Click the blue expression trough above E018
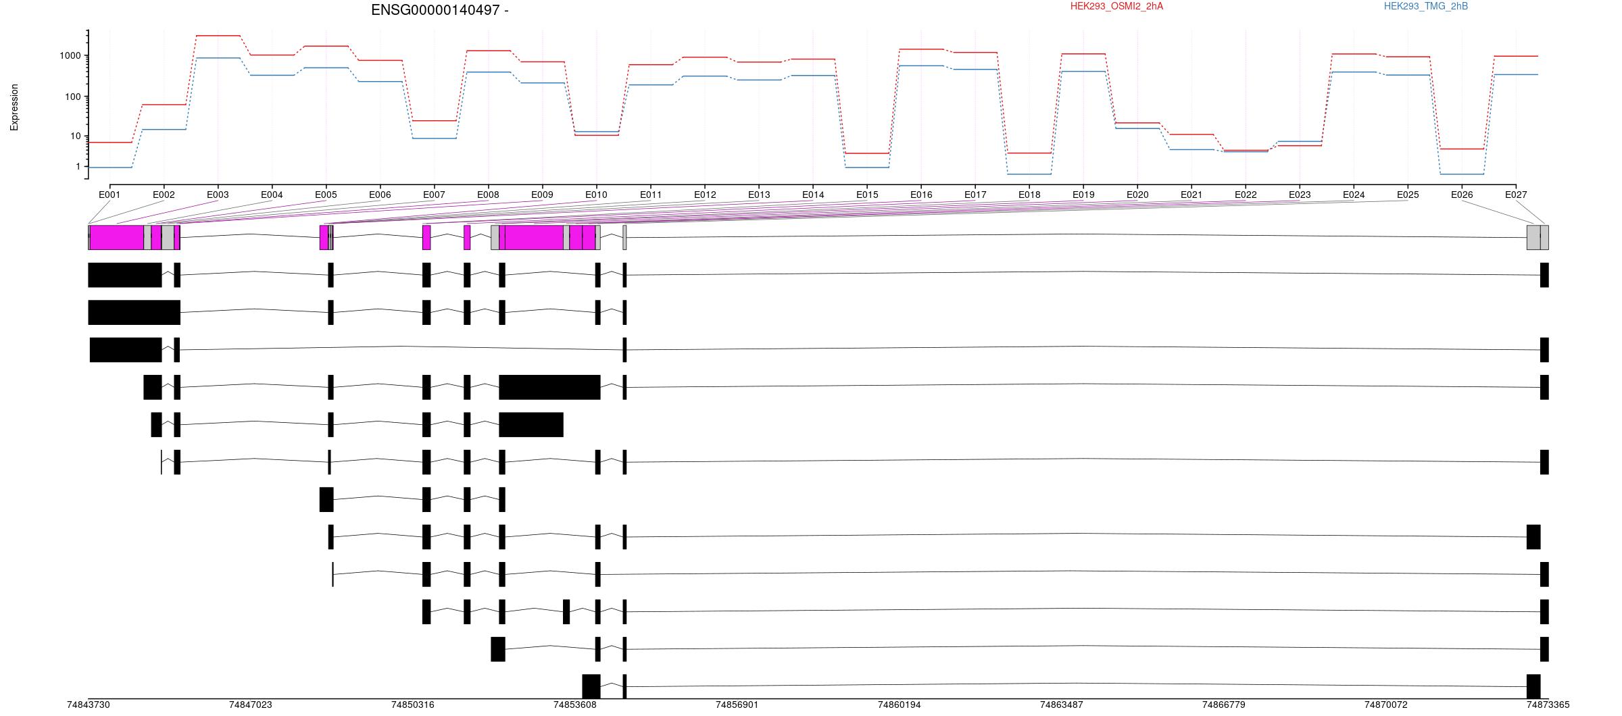 (1029, 174)
